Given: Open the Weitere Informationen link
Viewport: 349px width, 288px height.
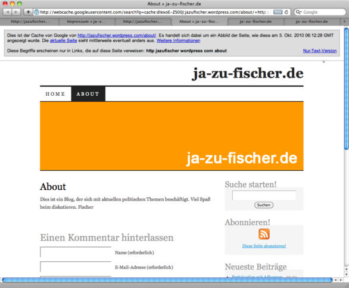Looking at the screenshot, I should (x=178, y=40).
